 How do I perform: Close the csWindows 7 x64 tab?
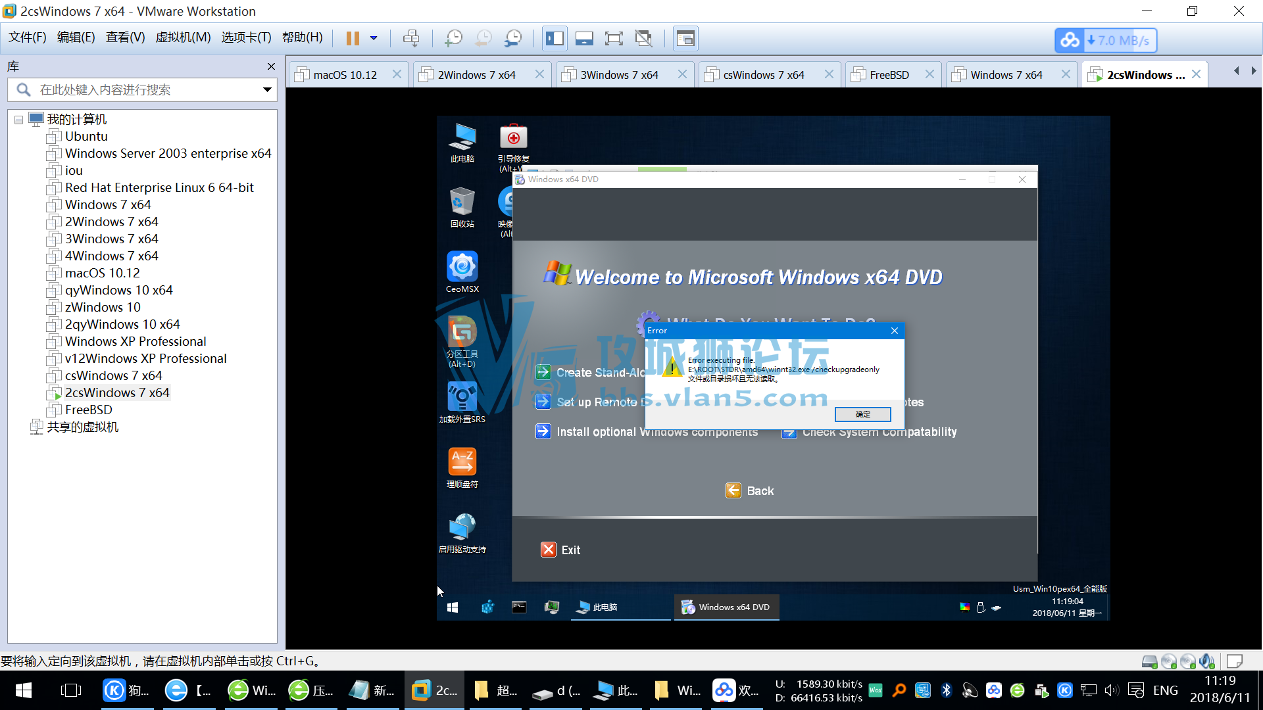829,74
